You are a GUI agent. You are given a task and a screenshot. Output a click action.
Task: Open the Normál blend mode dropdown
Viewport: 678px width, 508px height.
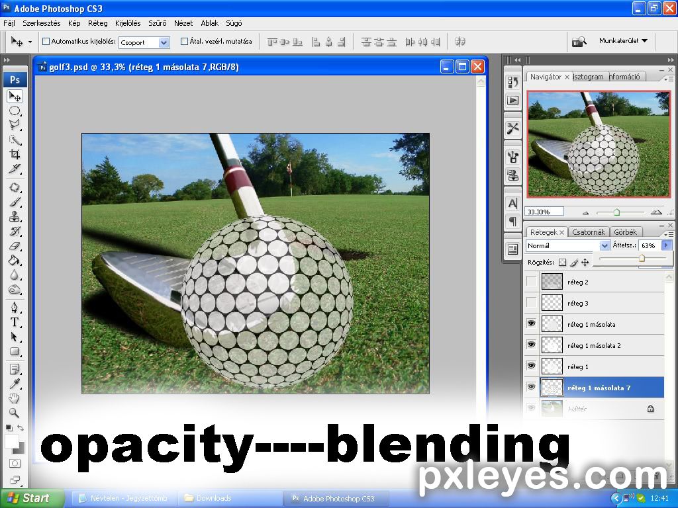pos(605,245)
